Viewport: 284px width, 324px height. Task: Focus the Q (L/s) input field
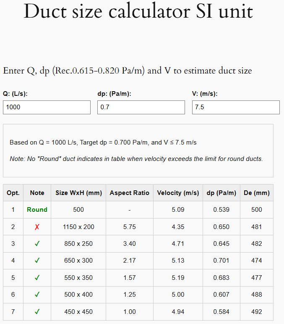coord(47,107)
